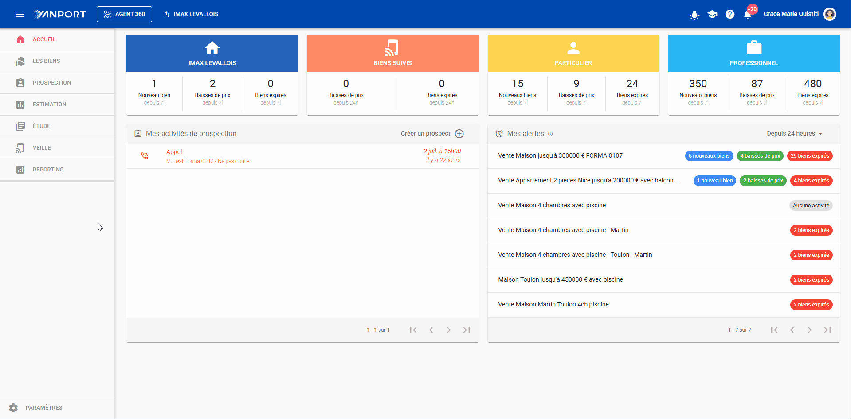Click the plus icon to create prospect

(459, 134)
